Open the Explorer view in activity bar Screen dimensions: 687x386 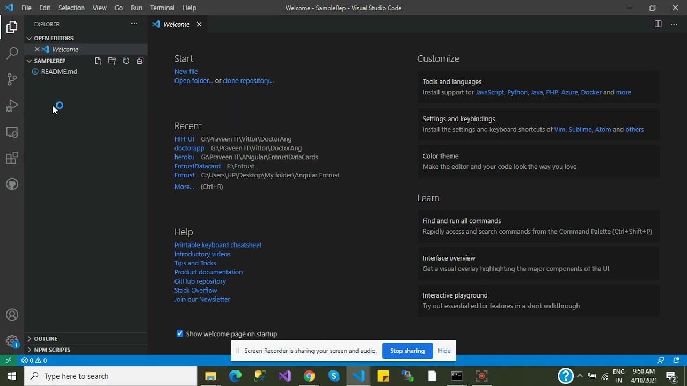pos(12,27)
